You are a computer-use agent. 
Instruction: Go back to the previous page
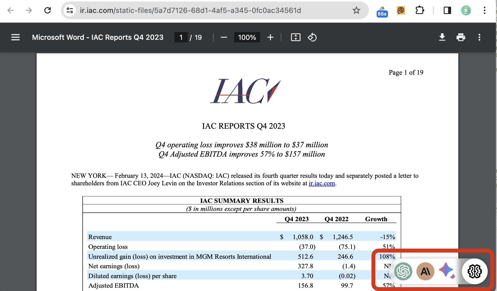tap(10, 10)
